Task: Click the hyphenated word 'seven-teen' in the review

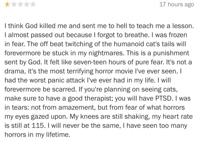Action: [90, 62]
